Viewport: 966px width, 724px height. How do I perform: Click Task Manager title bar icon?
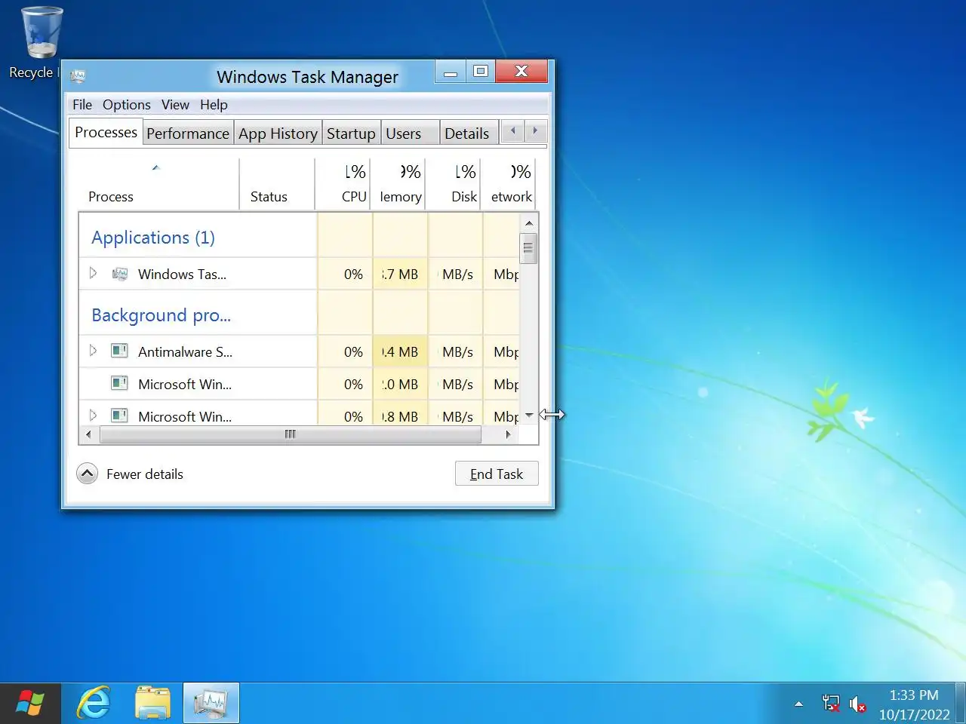[x=78, y=75]
